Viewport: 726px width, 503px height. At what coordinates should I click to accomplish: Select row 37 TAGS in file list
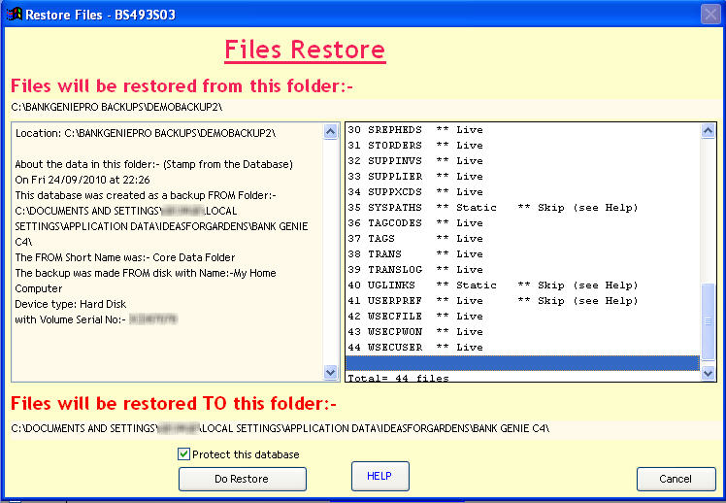tap(523, 239)
